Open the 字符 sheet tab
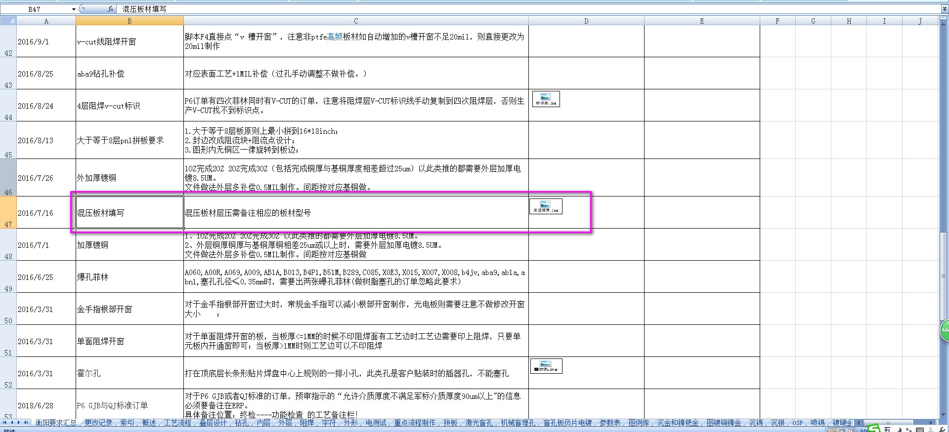The width and height of the screenshot is (949, 432). pyautogui.click(x=329, y=423)
